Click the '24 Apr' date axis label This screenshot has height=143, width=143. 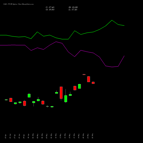pos(10,136)
